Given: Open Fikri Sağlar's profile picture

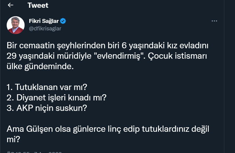Looking at the screenshot, I should (16, 25).
